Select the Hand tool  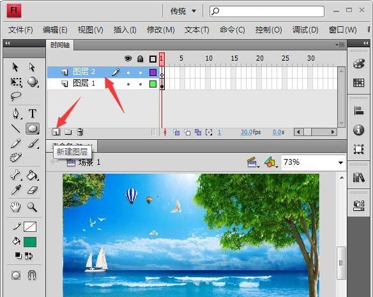pos(16,207)
